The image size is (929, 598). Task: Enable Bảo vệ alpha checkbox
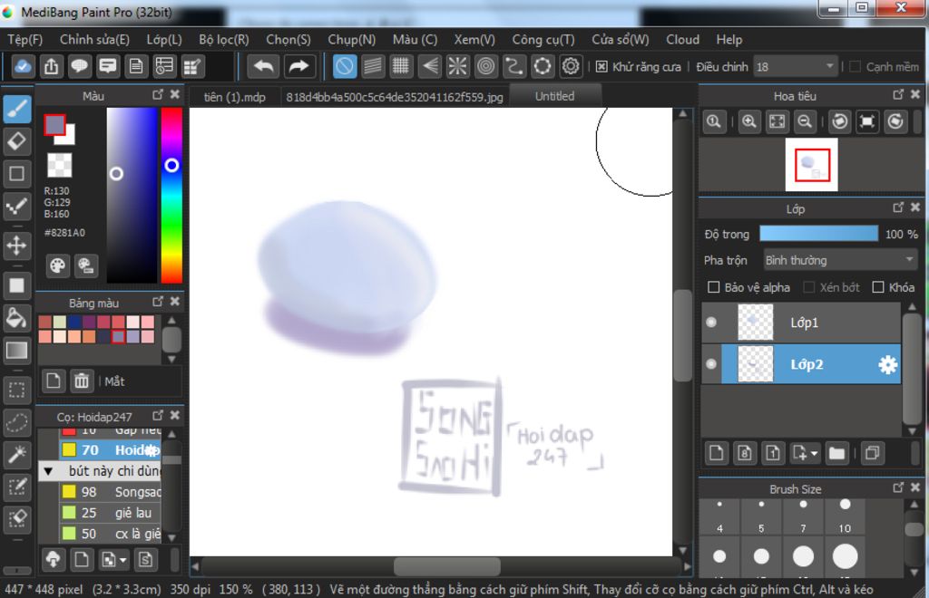714,287
